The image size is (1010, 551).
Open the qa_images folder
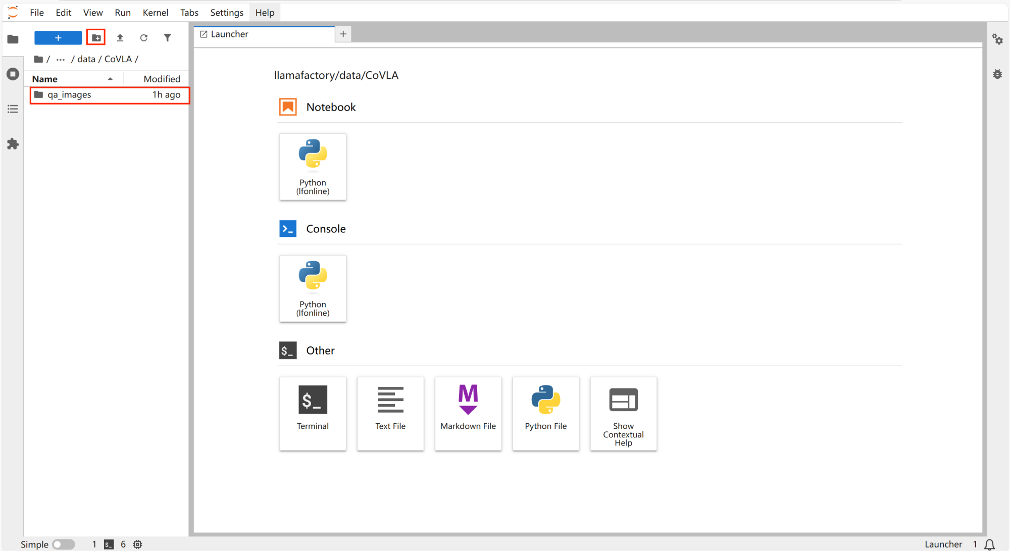(70, 95)
